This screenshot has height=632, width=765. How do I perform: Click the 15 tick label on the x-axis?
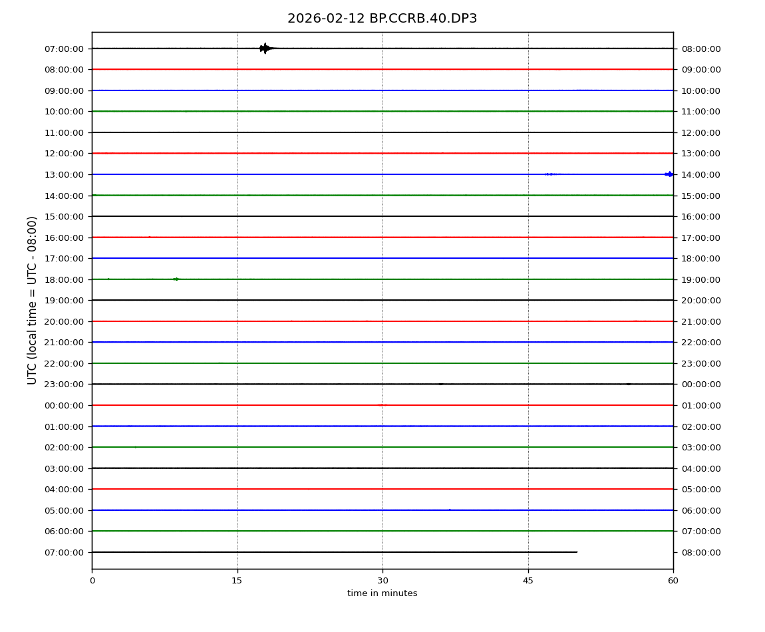(x=237, y=581)
